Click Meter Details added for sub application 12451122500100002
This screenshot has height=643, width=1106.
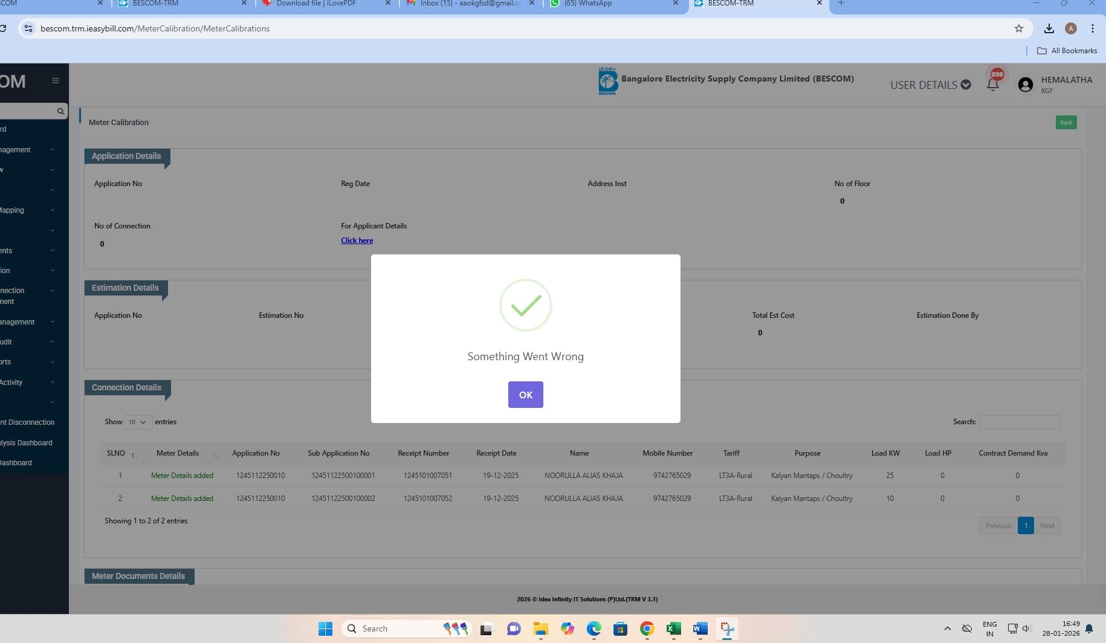182,499
